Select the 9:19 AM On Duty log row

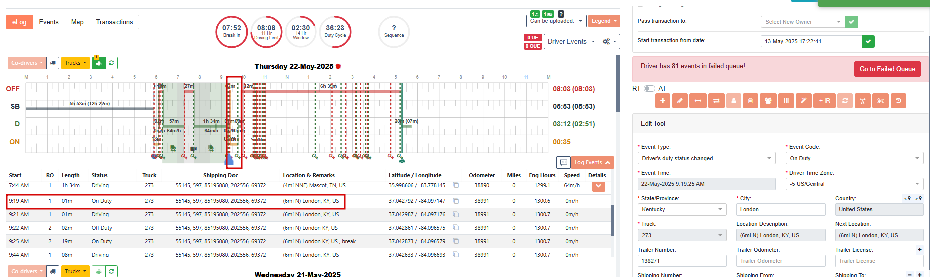coord(308,201)
